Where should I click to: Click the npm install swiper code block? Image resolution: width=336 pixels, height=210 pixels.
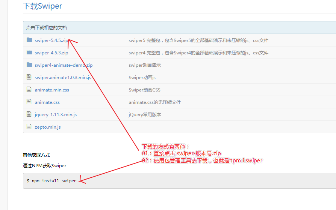point(180,181)
